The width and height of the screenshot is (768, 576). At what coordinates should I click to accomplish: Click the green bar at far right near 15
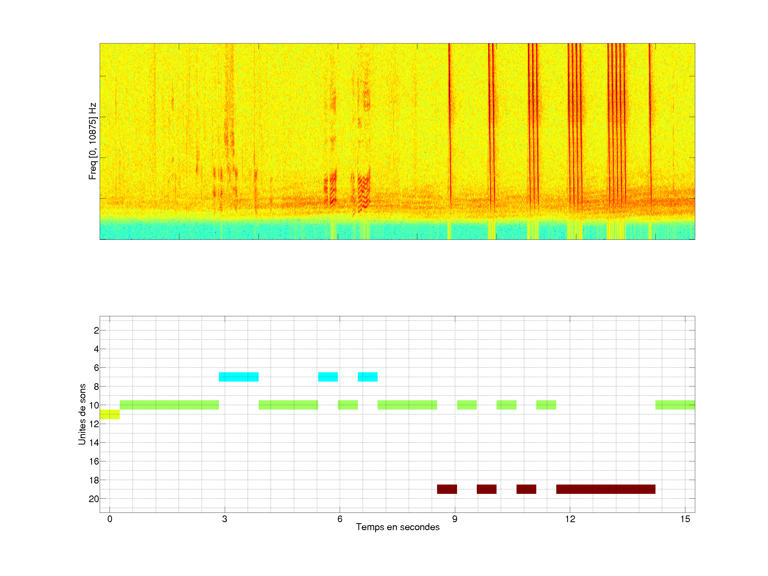[675, 405]
